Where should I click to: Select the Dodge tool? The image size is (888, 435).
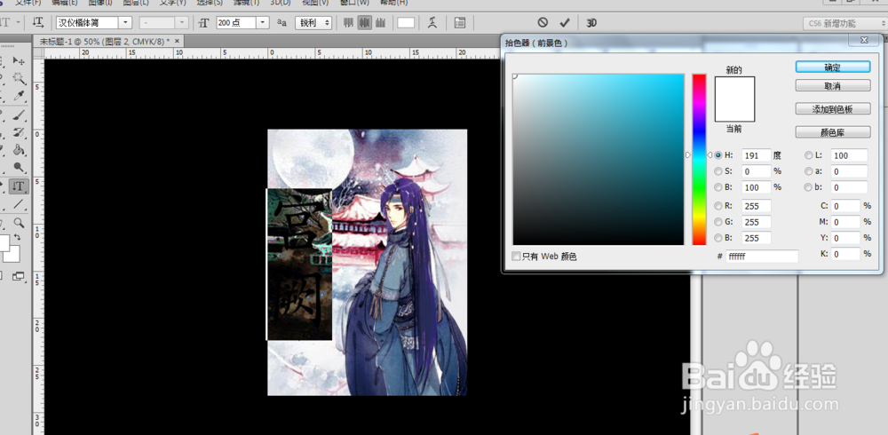click(x=19, y=167)
